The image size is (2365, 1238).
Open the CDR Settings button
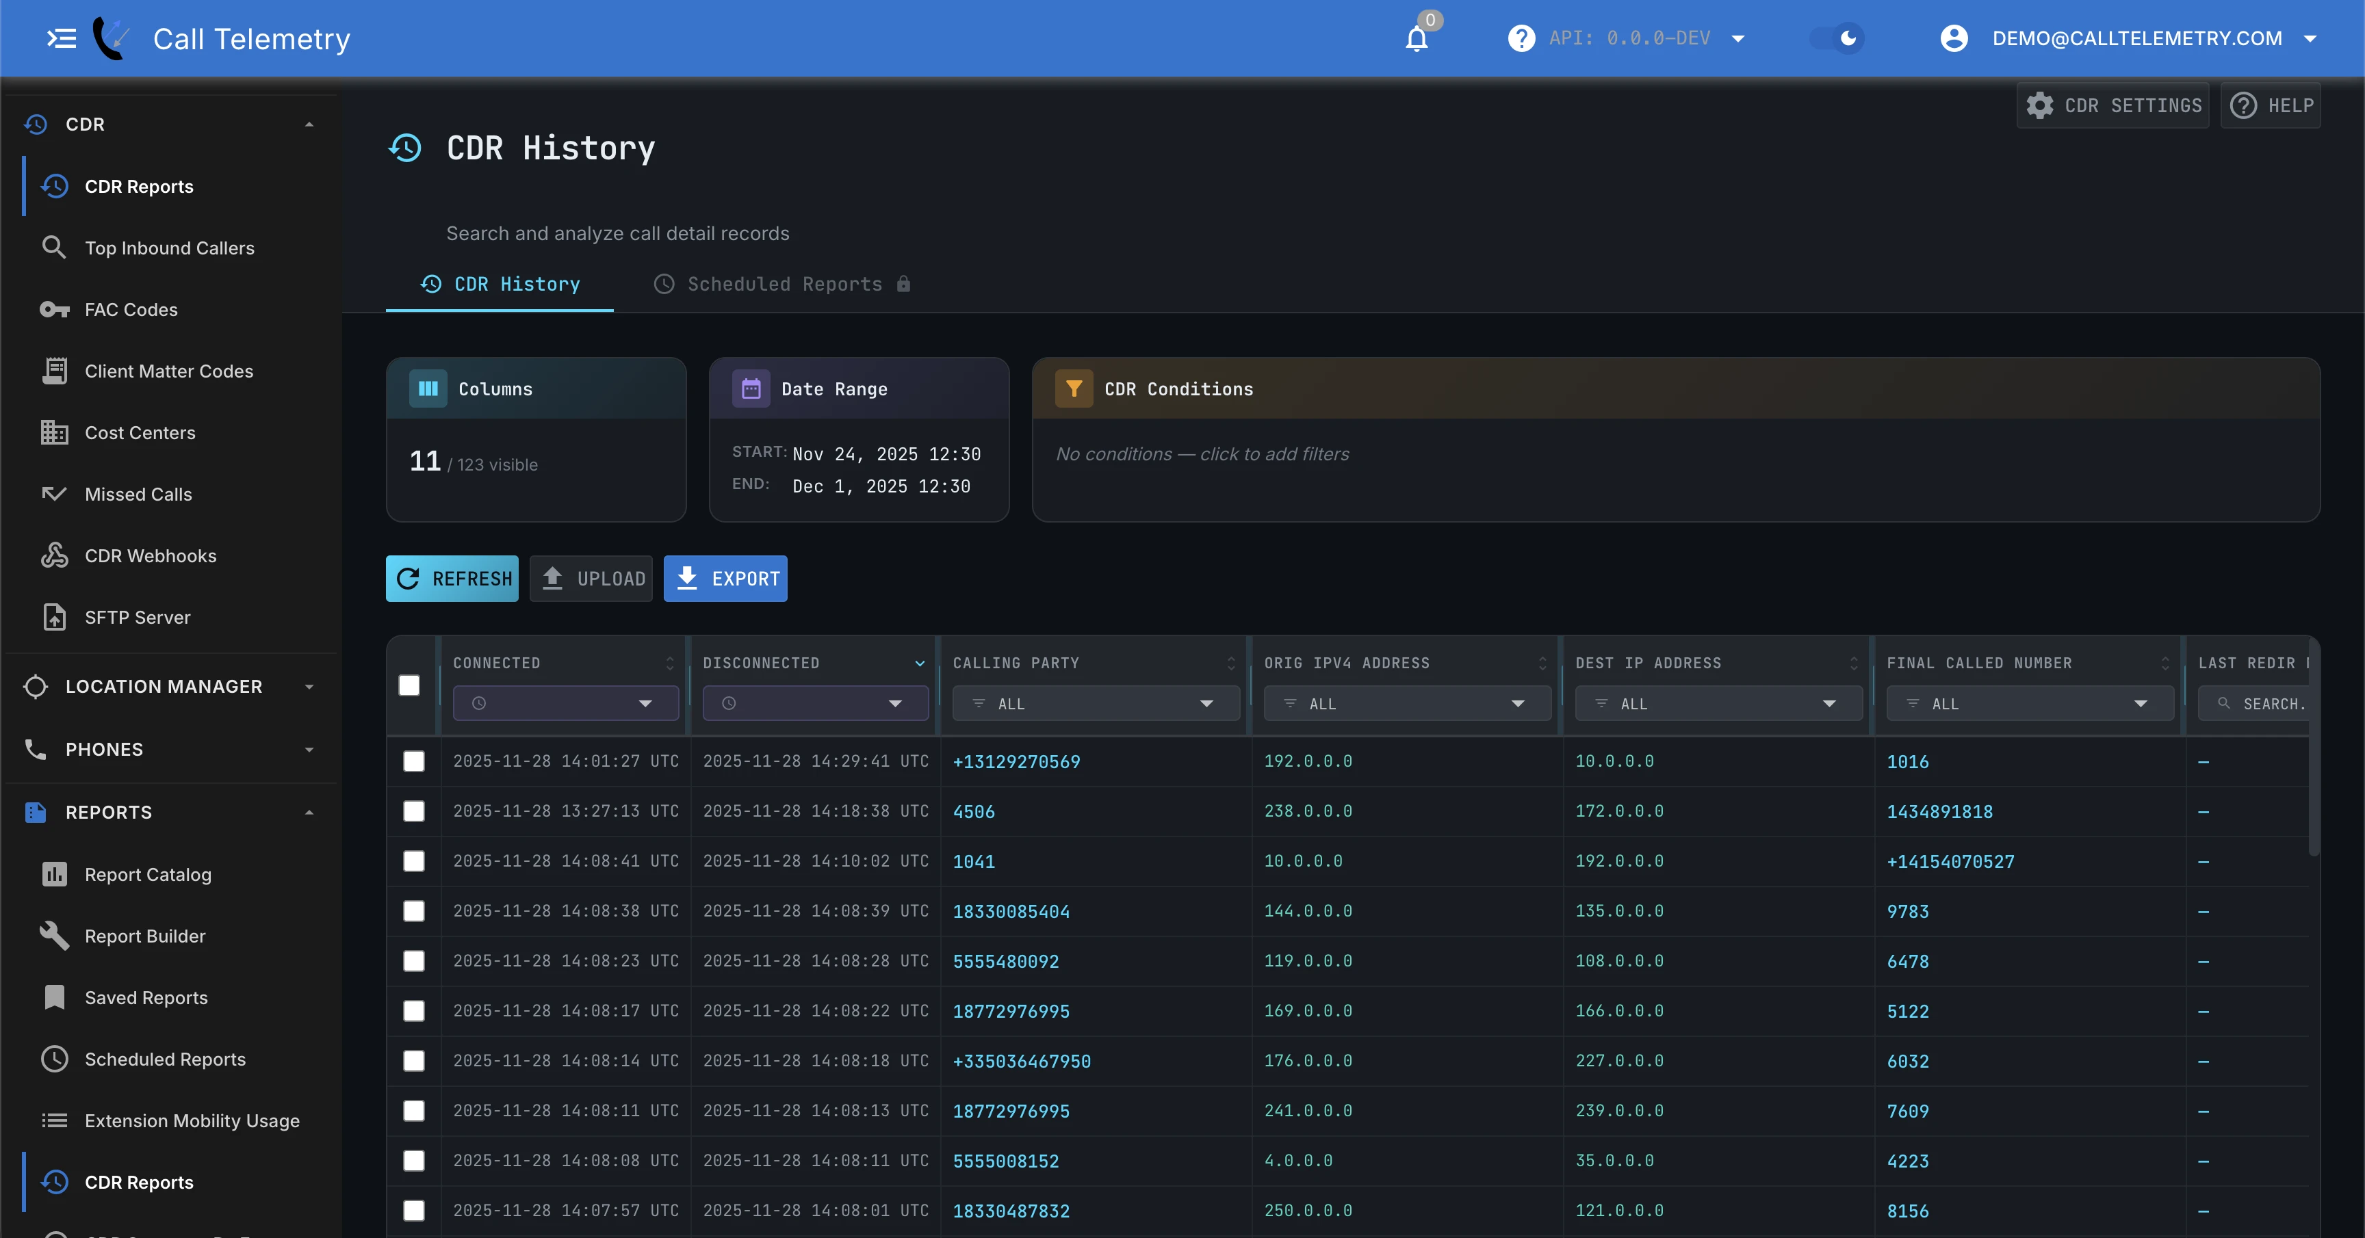coord(2112,105)
